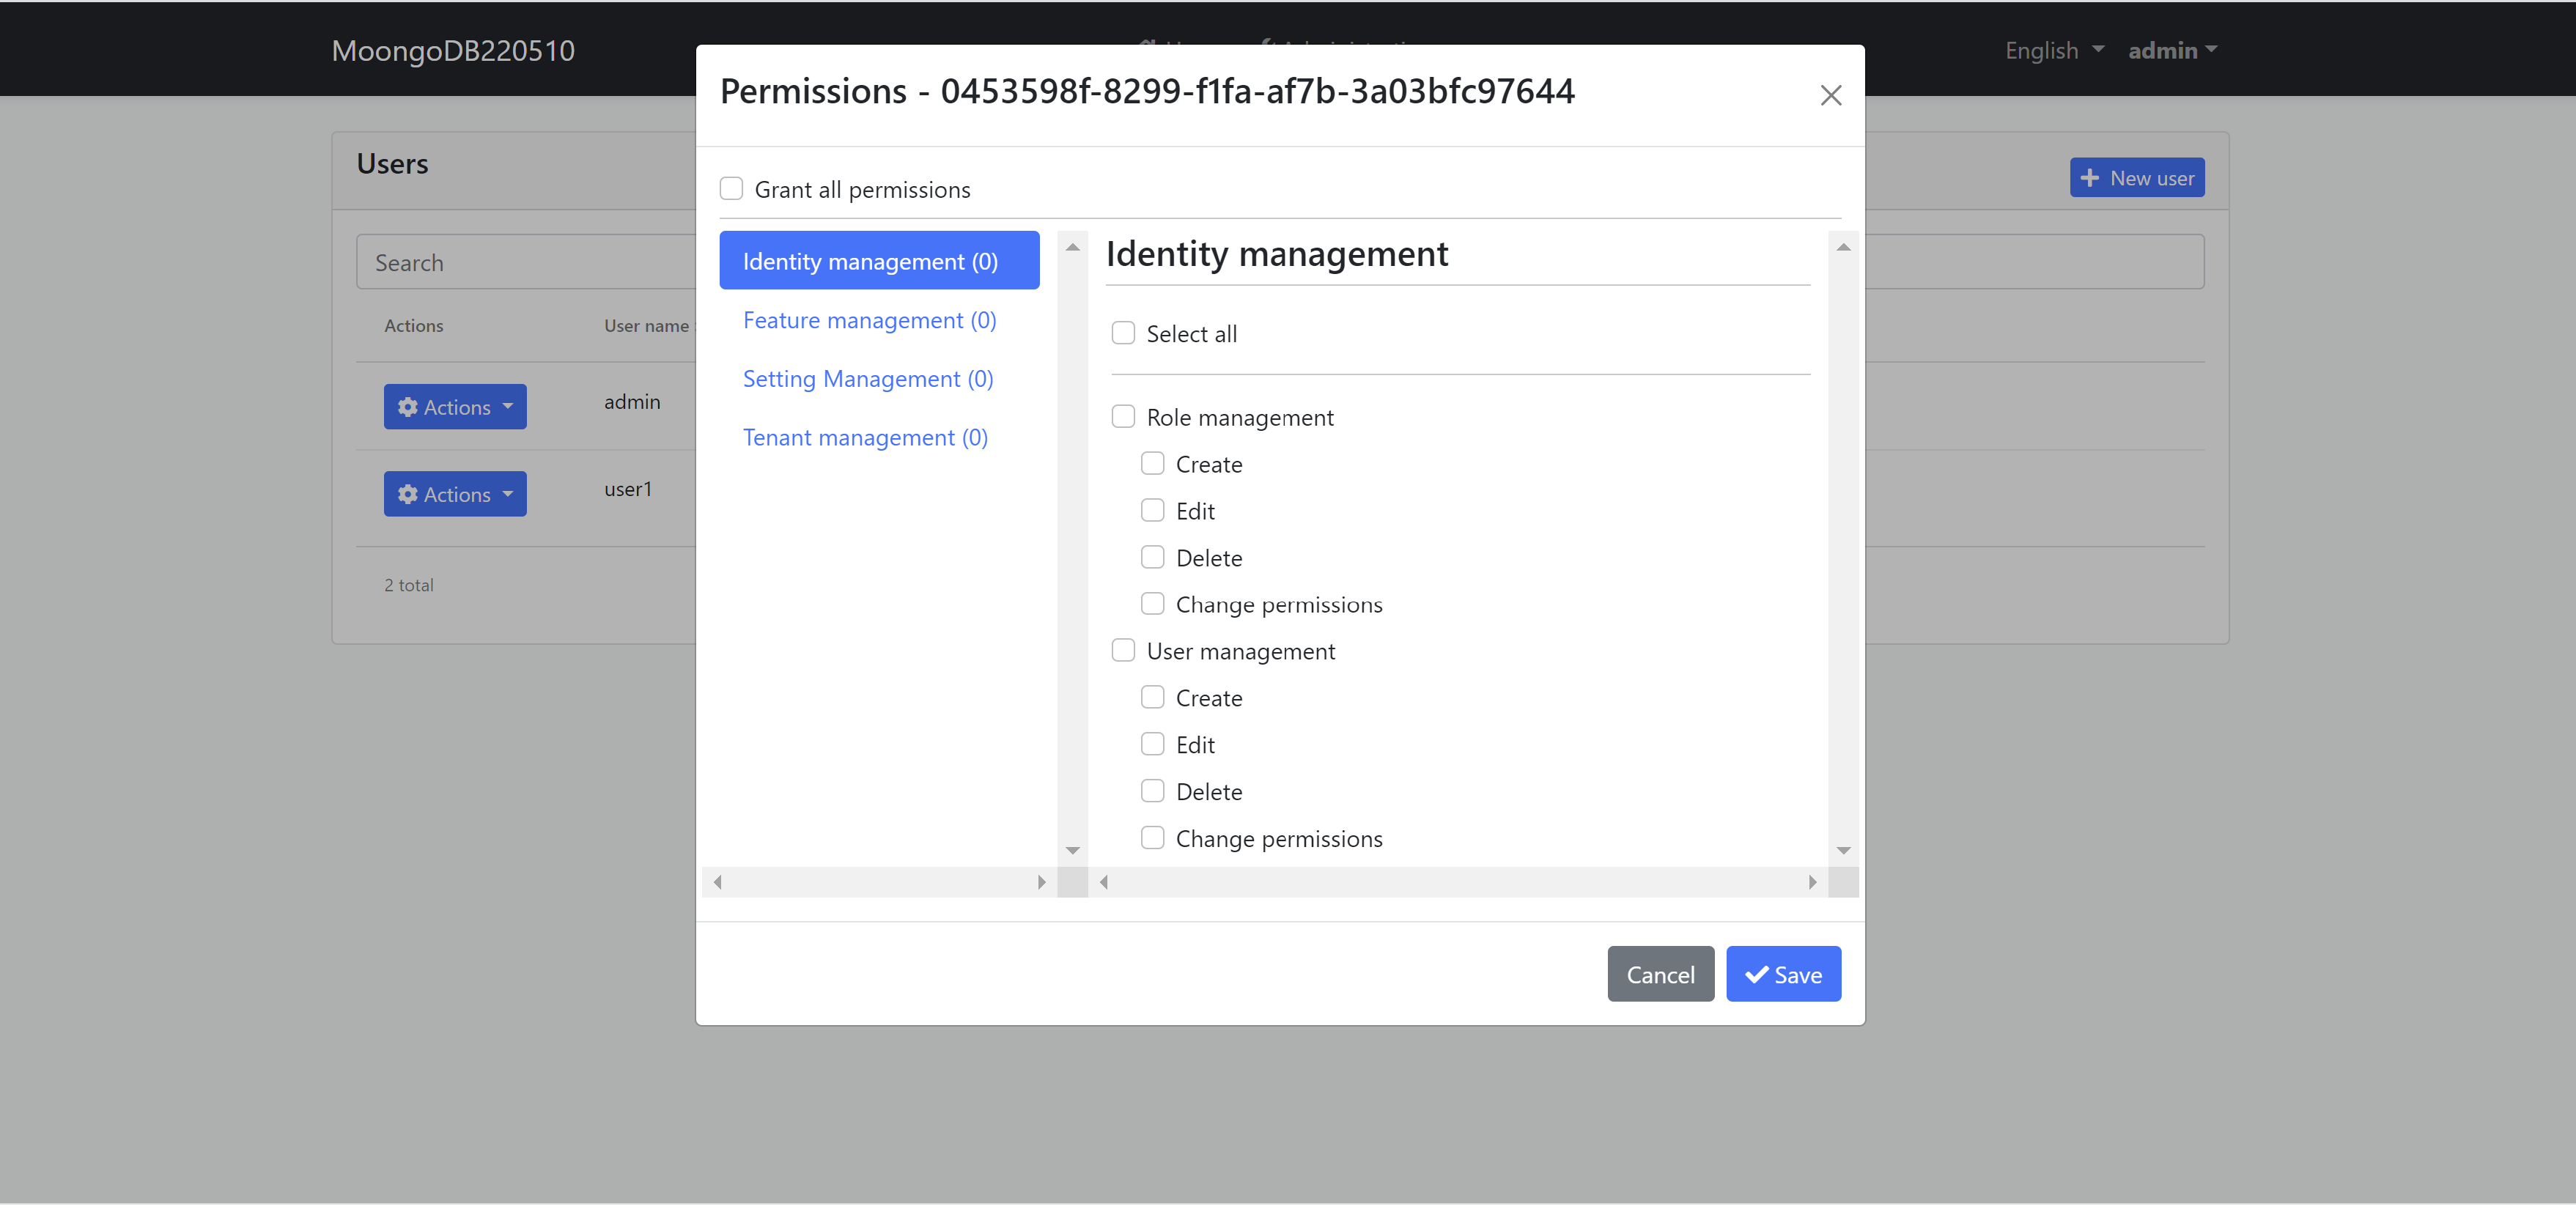Check the Select all checkbox
Image resolution: width=2576 pixels, height=1209 pixels.
[x=1123, y=333]
